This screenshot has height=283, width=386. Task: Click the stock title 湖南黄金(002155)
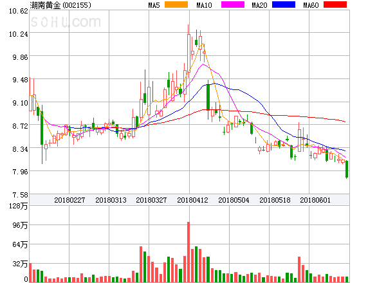(x=60, y=5)
